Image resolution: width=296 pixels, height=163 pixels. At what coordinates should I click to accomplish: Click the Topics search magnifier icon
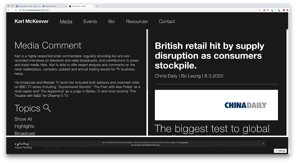tap(47, 108)
